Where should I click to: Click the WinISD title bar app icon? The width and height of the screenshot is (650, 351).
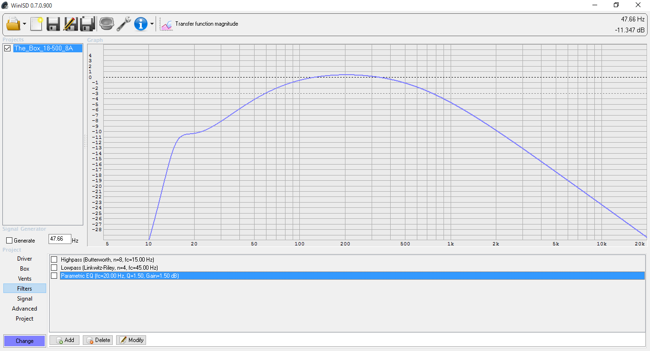pyautogui.click(x=5, y=5)
